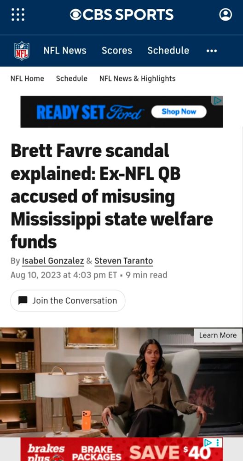Image resolution: width=243 pixels, height=461 pixels.
Task: Open the user profile account icon
Action: (226, 14)
